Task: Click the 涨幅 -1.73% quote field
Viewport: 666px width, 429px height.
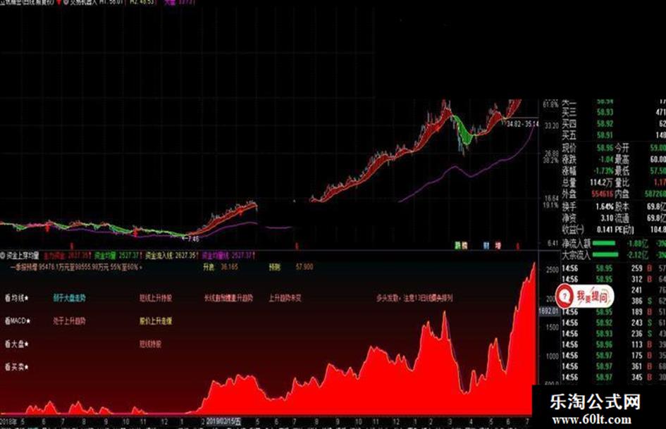Action: [588, 170]
